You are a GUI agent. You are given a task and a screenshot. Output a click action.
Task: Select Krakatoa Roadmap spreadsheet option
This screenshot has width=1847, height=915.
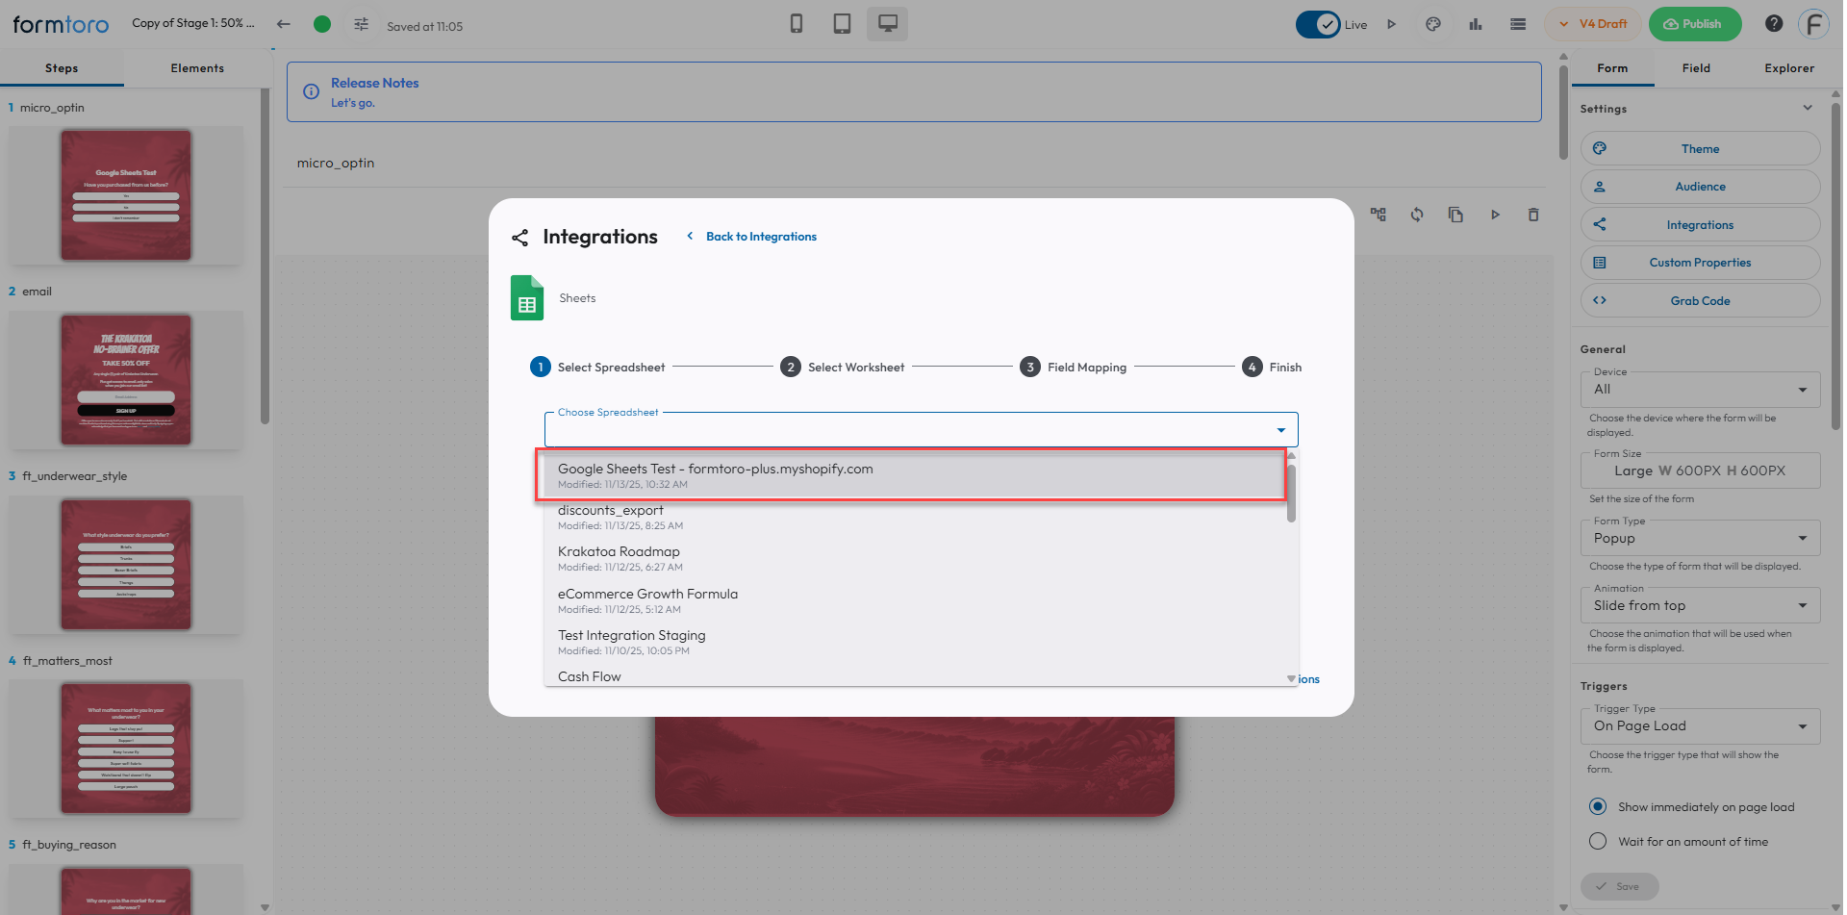point(915,559)
